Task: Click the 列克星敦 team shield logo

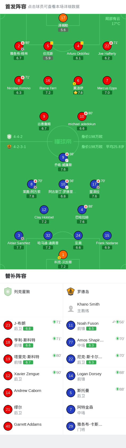Action: click(8, 292)
